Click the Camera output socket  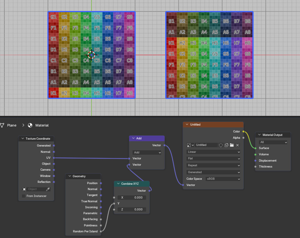[54, 170]
